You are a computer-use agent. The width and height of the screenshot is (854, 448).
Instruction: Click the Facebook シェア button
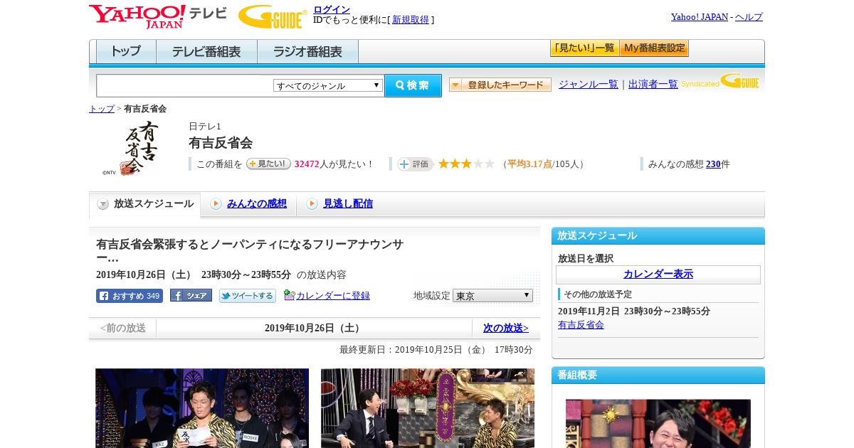(x=191, y=296)
